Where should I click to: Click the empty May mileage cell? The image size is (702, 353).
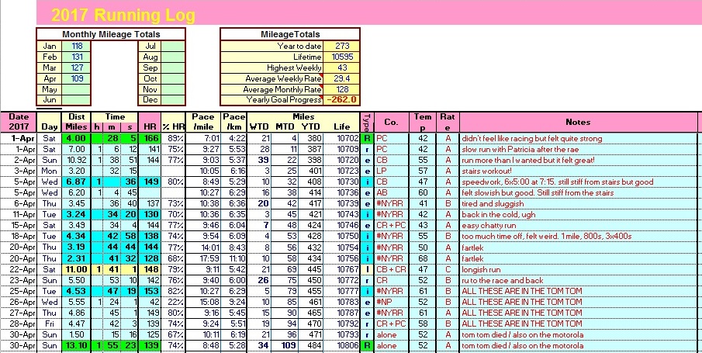pos(78,89)
